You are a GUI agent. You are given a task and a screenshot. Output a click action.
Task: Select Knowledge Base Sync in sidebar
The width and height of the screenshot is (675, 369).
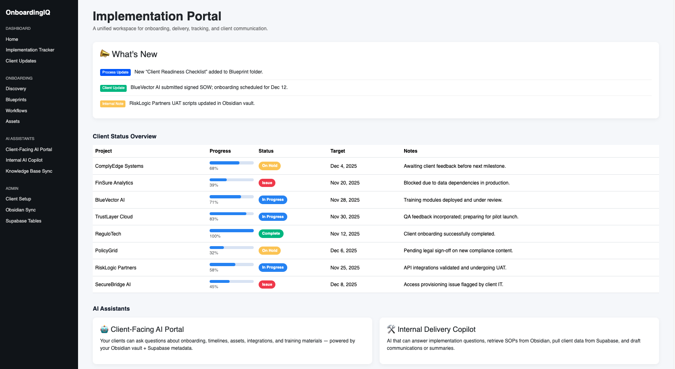point(29,171)
